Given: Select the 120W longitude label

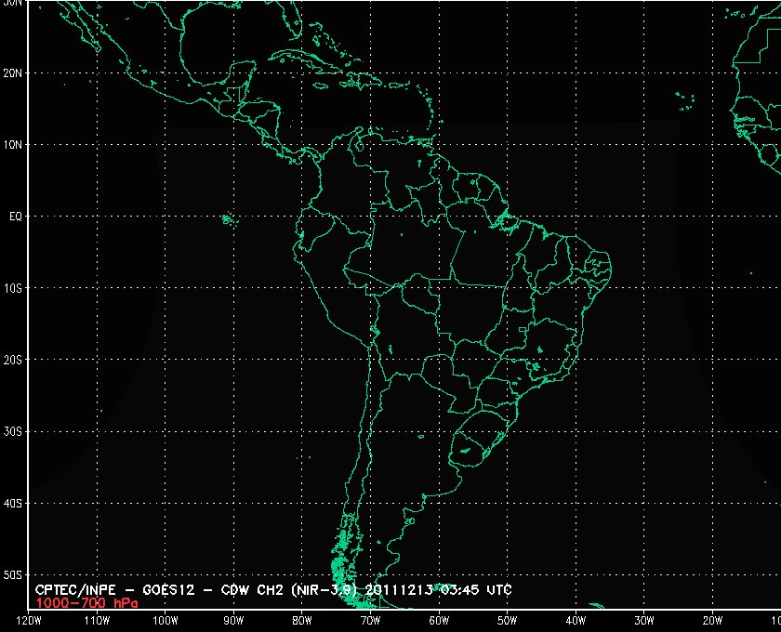Looking at the screenshot, I should pos(29,620).
